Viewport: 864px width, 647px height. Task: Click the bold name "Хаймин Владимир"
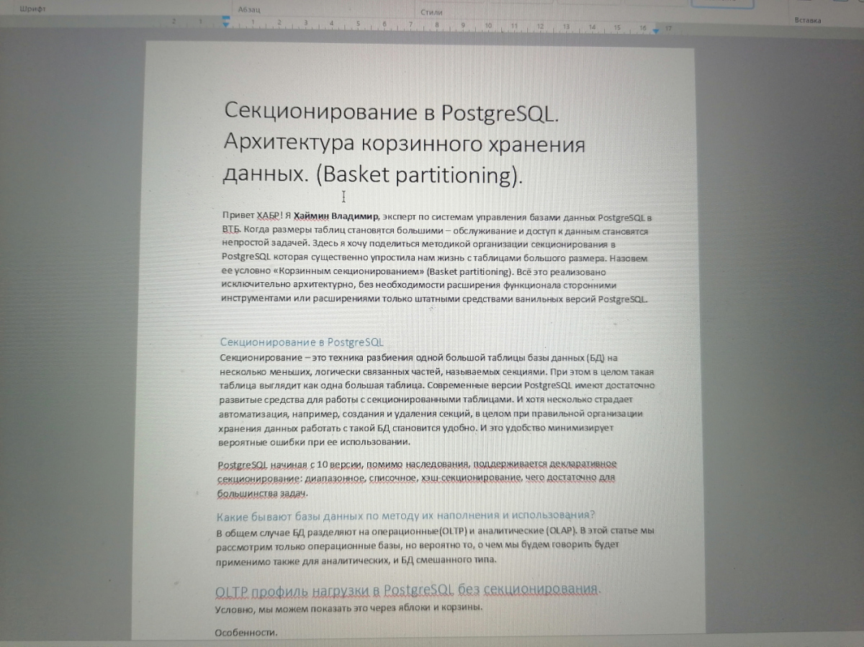(336, 217)
